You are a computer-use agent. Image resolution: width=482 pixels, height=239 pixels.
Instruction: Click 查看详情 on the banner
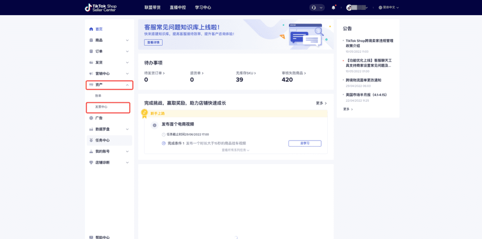click(x=153, y=42)
